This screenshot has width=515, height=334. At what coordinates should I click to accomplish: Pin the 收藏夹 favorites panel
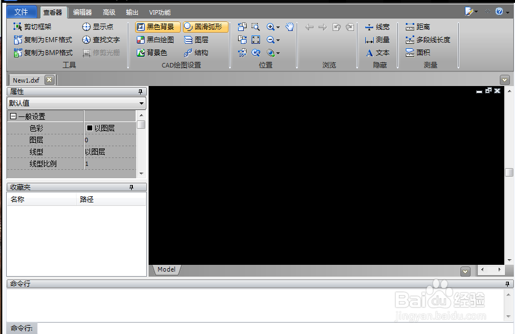tap(131, 187)
